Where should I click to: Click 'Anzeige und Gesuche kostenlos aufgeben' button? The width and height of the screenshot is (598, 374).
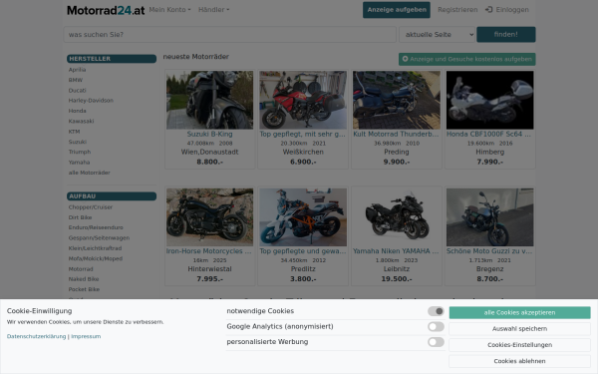coord(467,59)
